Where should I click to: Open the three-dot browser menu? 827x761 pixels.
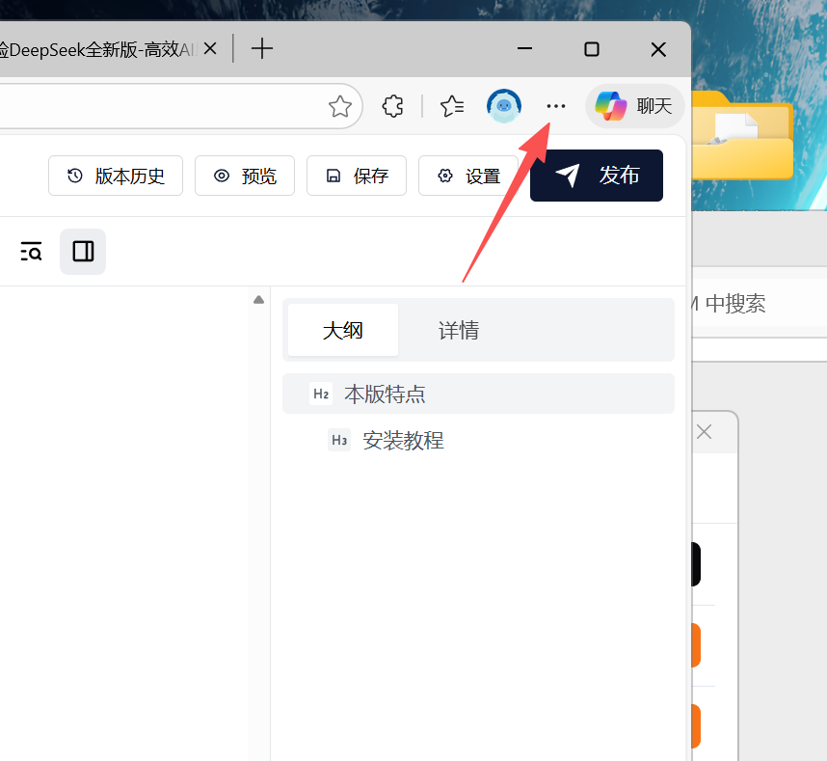[556, 106]
